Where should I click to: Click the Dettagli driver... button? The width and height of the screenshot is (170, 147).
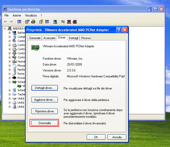click(x=44, y=88)
